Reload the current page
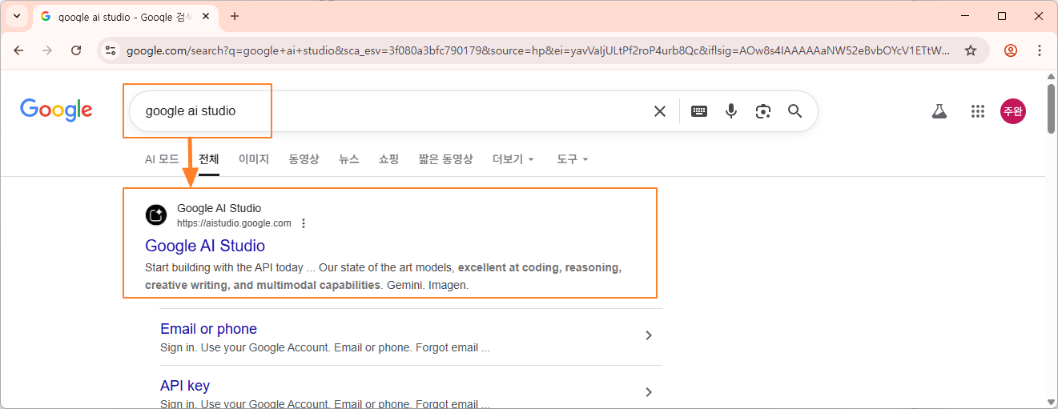Screen dimensions: 1058x409 (x=76, y=50)
